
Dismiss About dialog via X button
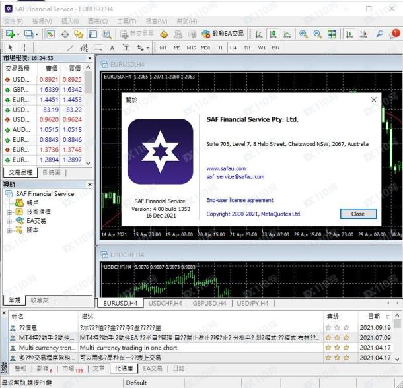click(374, 100)
